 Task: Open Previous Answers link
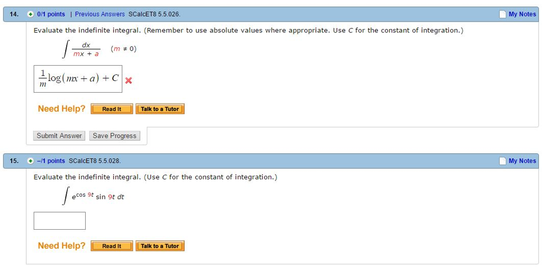[100, 14]
